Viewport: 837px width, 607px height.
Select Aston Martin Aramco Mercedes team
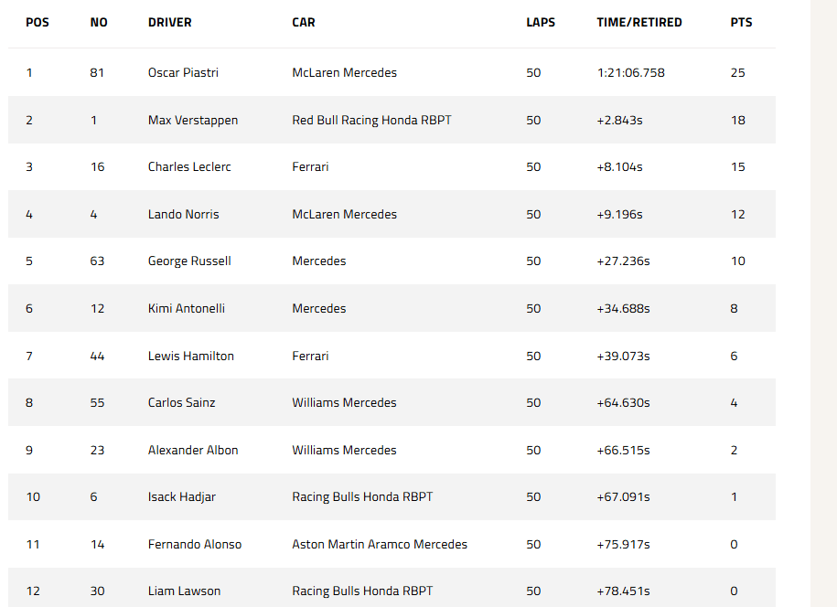(380, 544)
